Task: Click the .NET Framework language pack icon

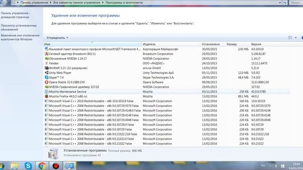Action: click(46, 49)
